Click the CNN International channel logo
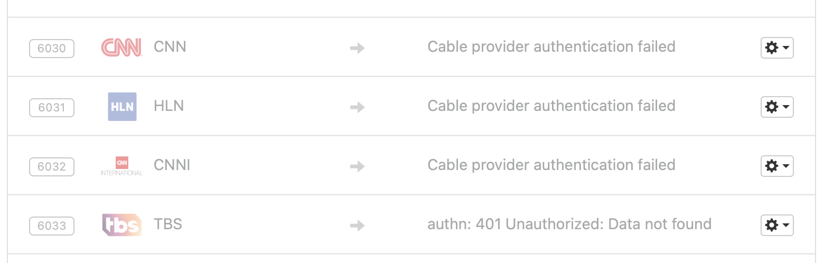This screenshot has width=824, height=263. (x=121, y=166)
